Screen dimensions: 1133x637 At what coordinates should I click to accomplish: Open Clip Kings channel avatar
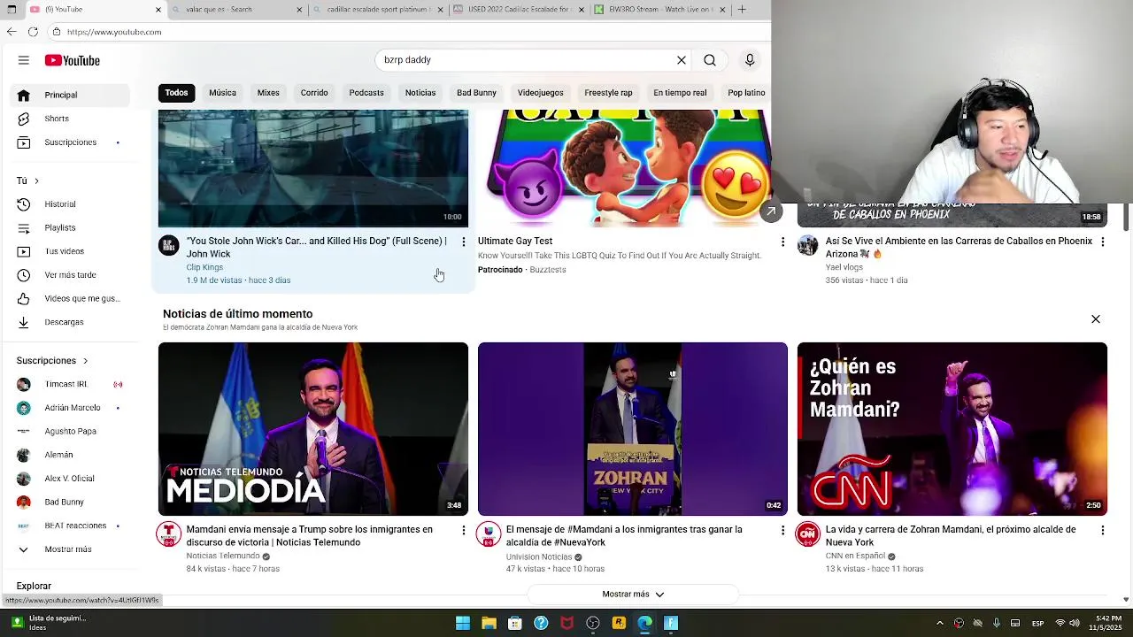click(x=169, y=245)
